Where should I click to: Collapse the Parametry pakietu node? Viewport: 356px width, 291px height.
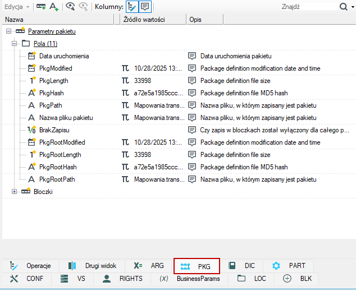(8, 31)
